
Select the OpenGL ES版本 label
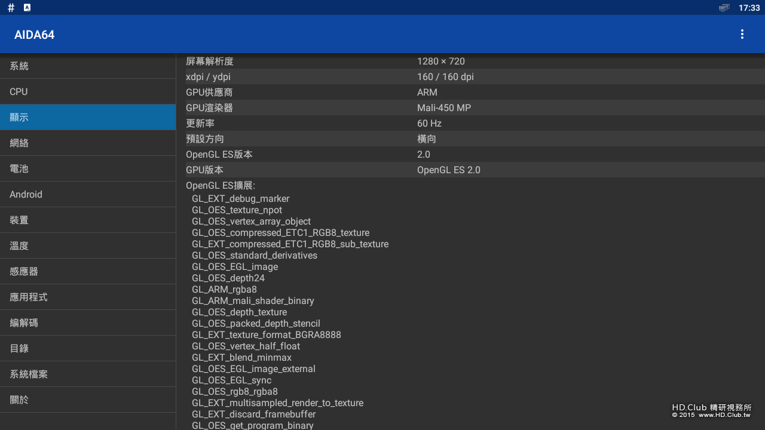[x=219, y=154]
